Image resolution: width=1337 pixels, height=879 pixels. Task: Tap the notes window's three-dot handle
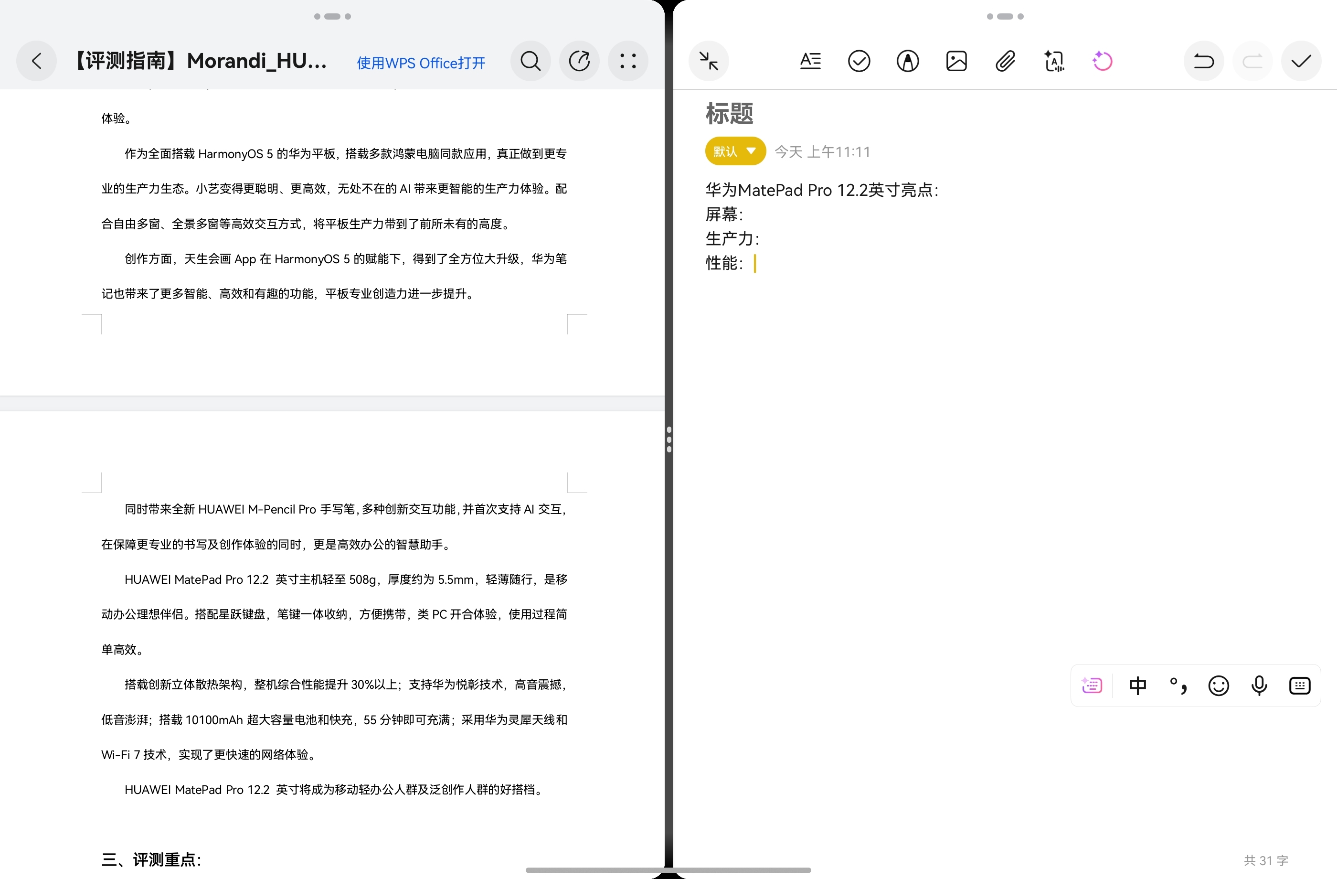(1005, 16)
